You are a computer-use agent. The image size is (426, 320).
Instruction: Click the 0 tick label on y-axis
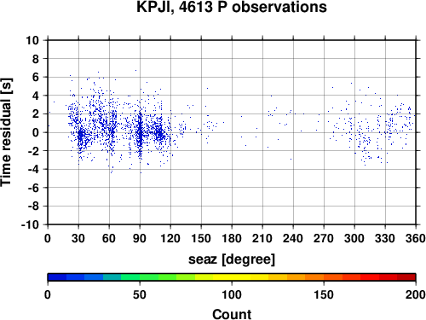(x=36, y=132)
